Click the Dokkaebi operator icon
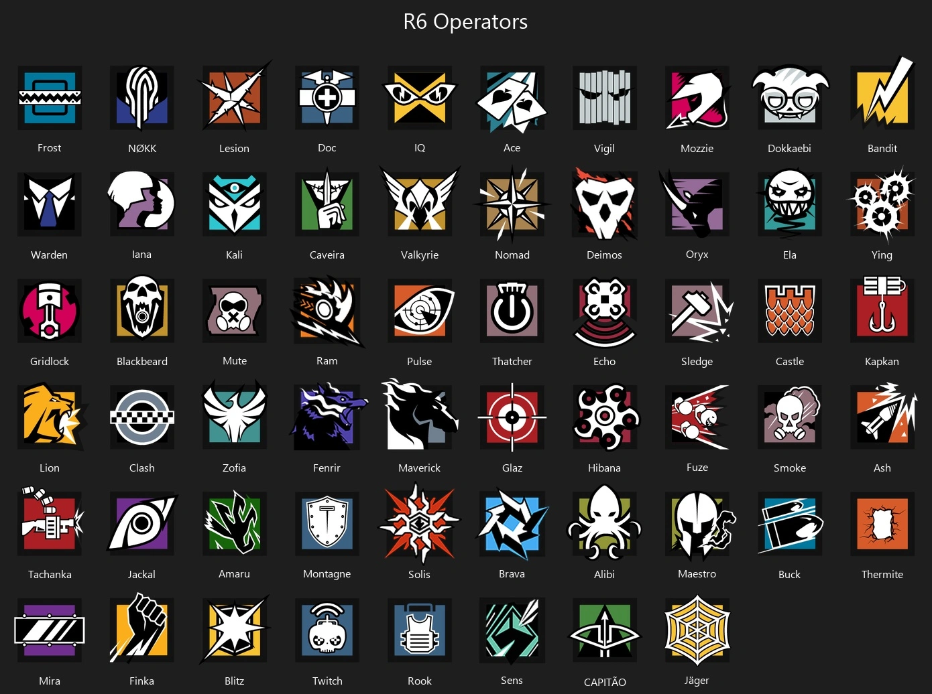 click(x=790, y=98)
